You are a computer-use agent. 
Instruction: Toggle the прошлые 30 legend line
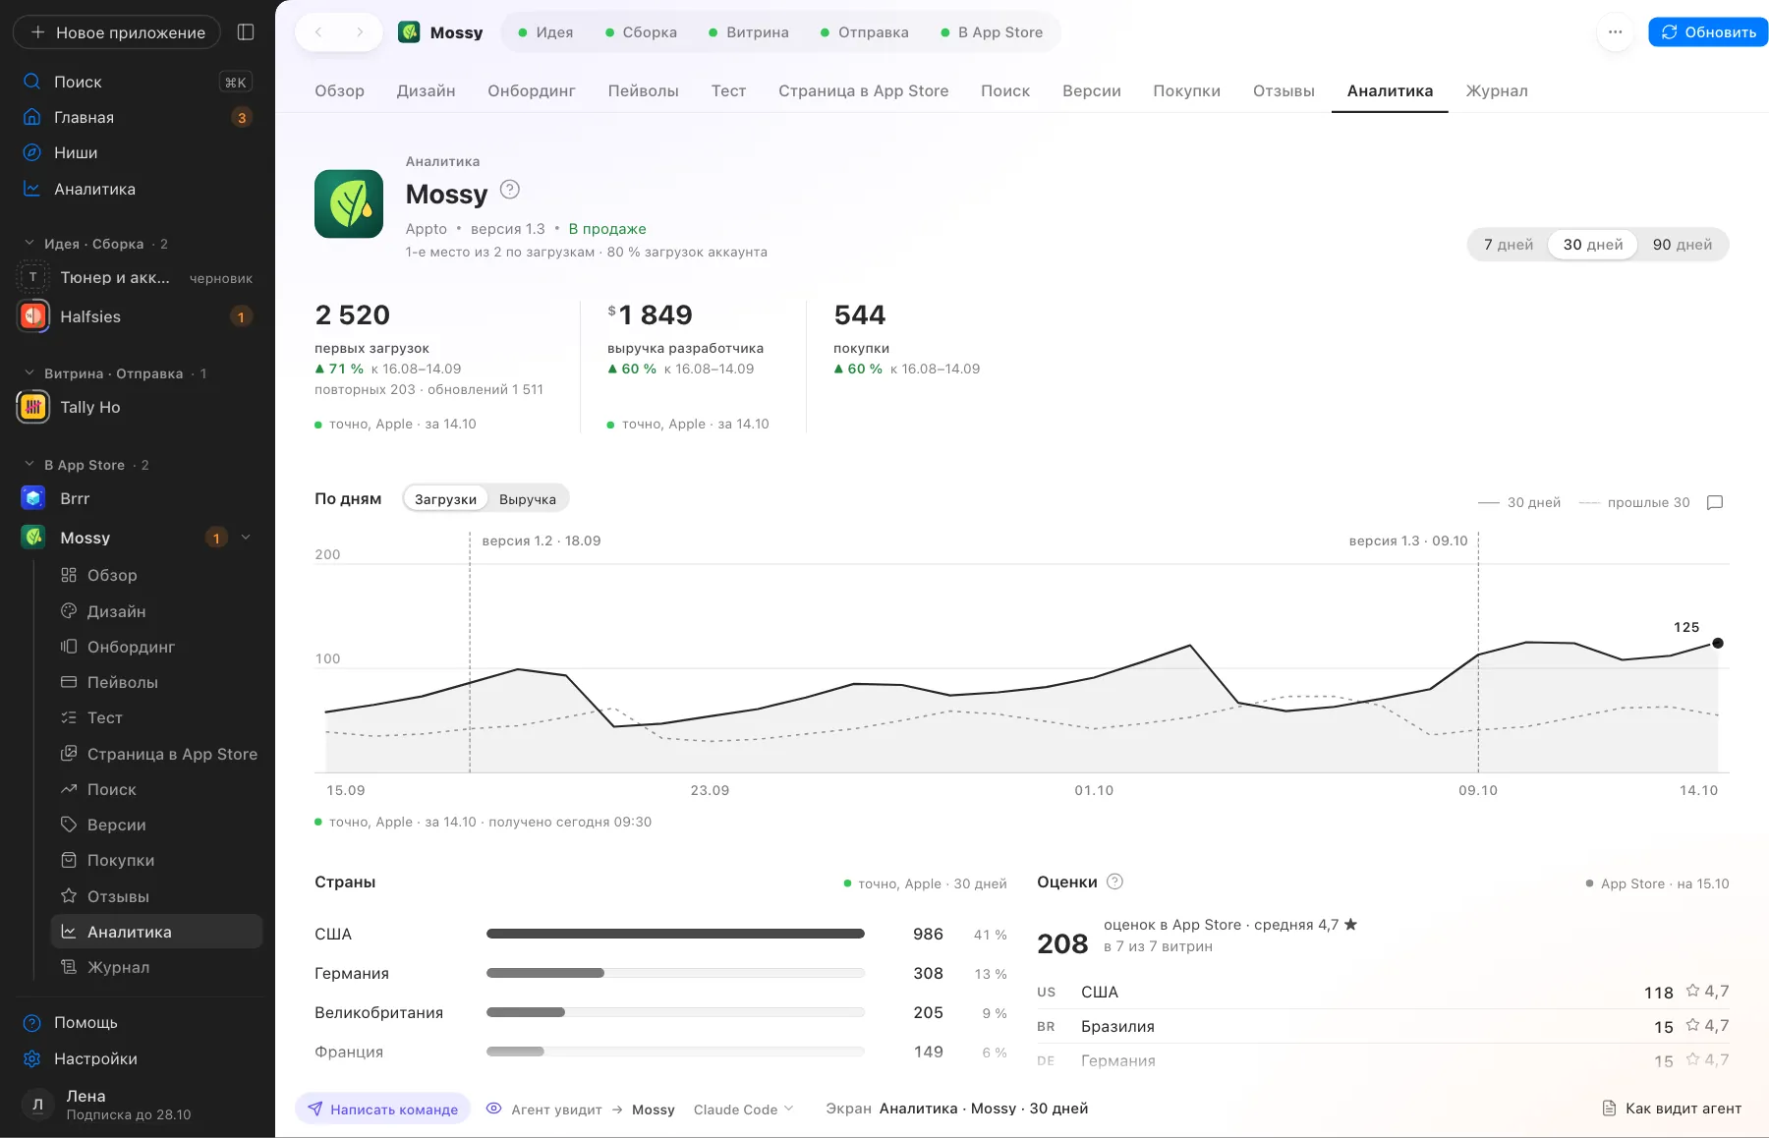tap(1634, 502)
